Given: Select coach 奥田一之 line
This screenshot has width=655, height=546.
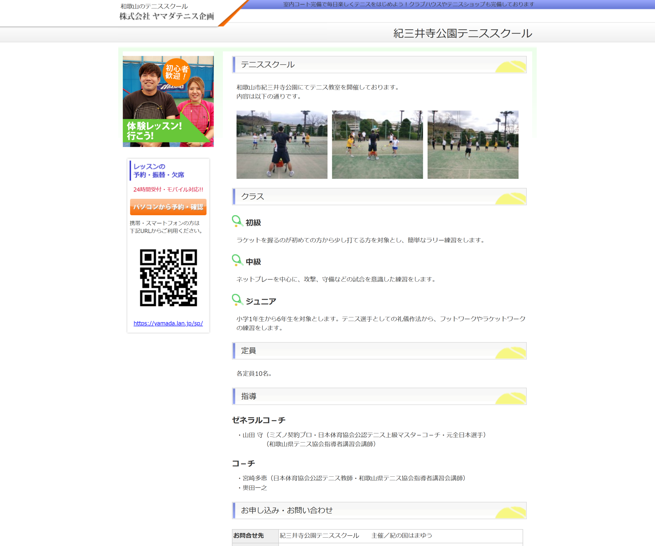Looking at the screenshot, I should point(252,487).
